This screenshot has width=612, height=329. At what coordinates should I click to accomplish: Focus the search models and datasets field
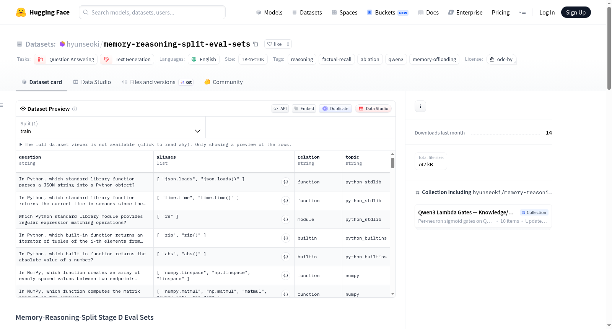click(x=152, y=12)
